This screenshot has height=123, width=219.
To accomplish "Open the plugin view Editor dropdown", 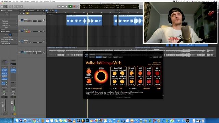I will pos(155,57).
